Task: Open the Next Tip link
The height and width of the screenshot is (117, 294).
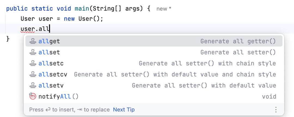Action: coord(124,110)
